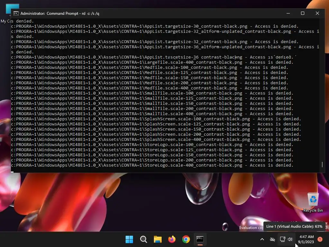Open the taskbar Search icon
Image resolution: width=329 pixels, height=247 pixels.
click(x=144, y=239)
